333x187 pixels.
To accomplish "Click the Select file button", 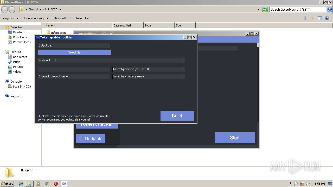I will pyautogui.click(x=74, y=52).
